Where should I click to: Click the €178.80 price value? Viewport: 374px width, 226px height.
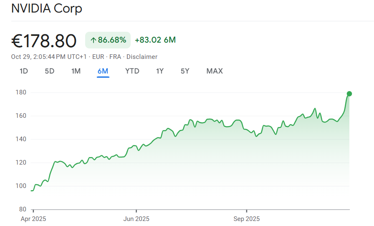click(44, 41)
